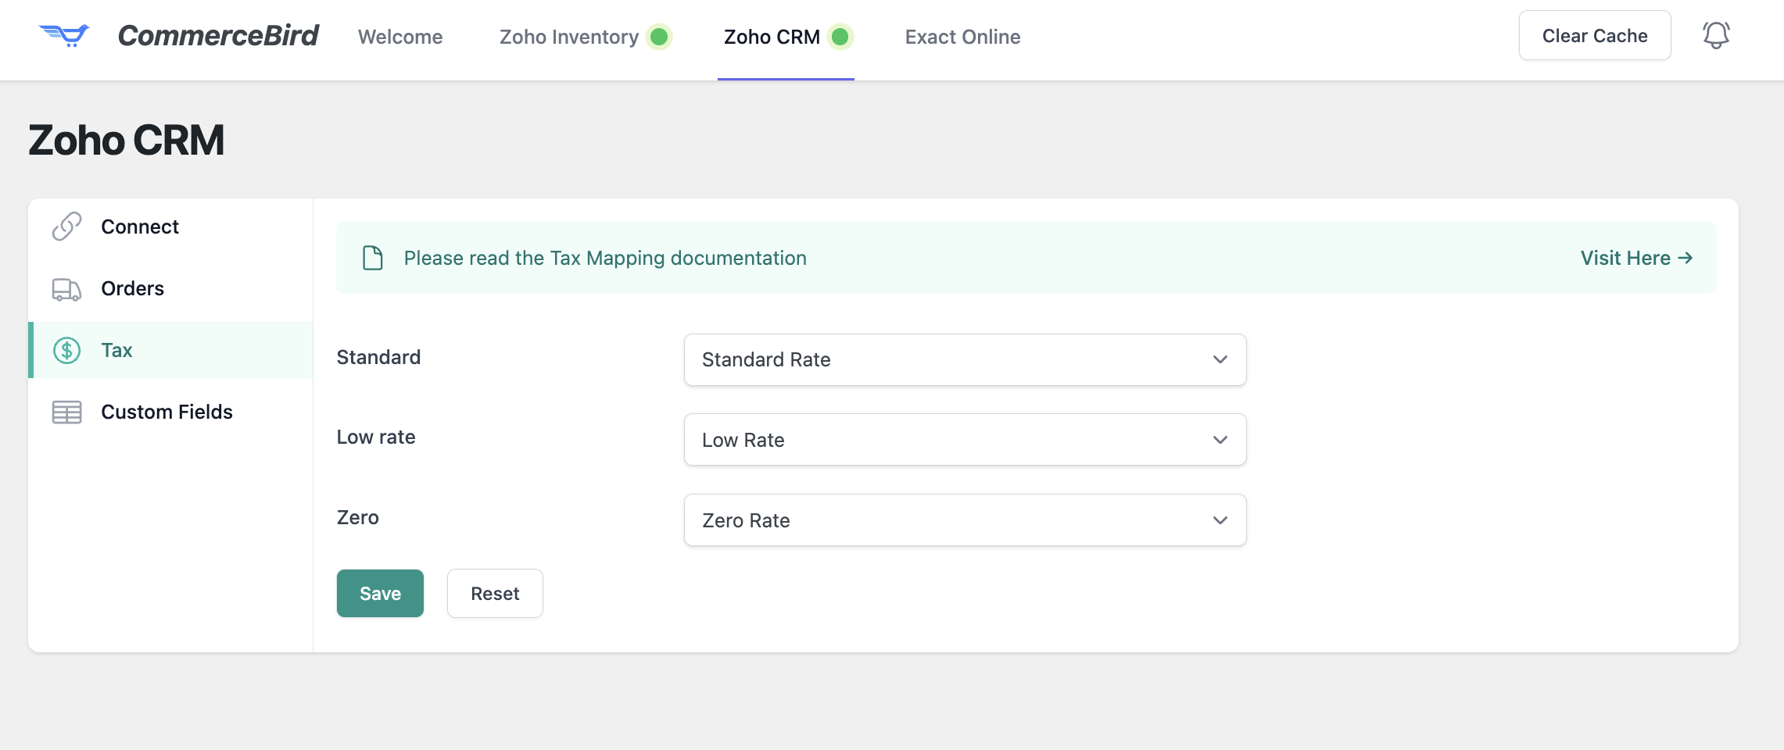Click the Low rate field label

(376, 437)
